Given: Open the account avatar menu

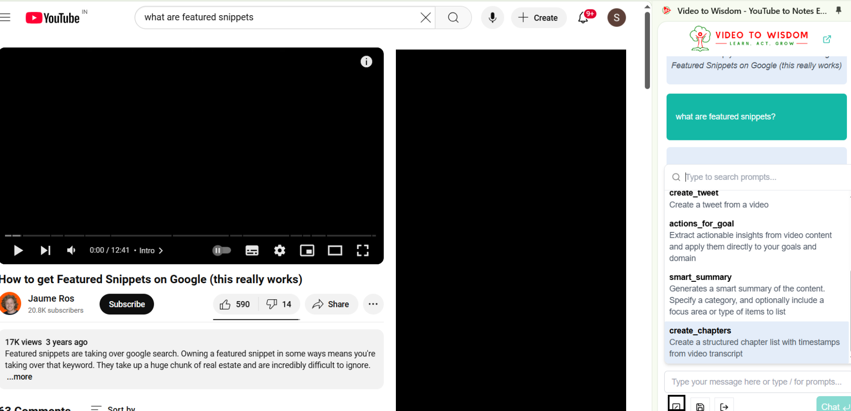Looking at the screenshot, I should pyautogui.click(x=616, y=17).
